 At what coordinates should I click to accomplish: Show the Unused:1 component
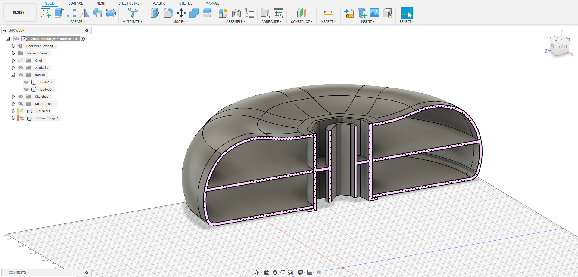[22, 111]
